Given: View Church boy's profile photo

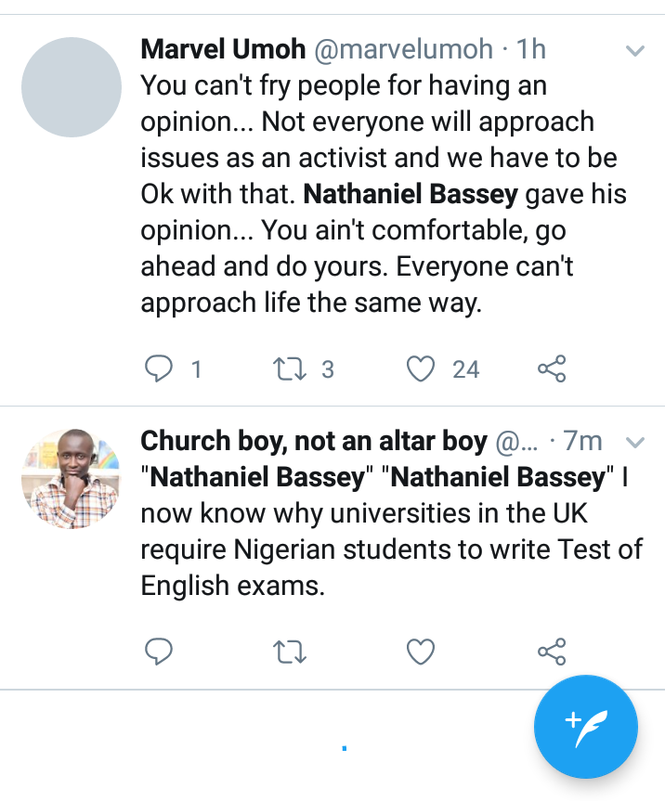Looking at the screenshot, I should (x=72, y=478).
